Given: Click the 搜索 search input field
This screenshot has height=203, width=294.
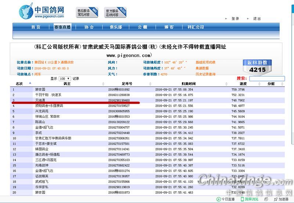Looking at the screenshot, I should (x=267, y=78).
